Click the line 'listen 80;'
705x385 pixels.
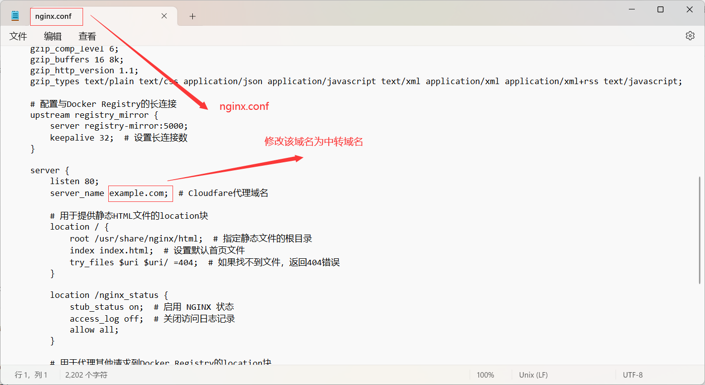click(74, 181)
